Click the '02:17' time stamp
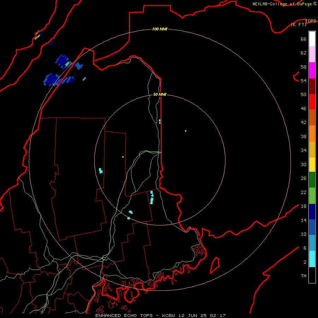 click(218, 316)
